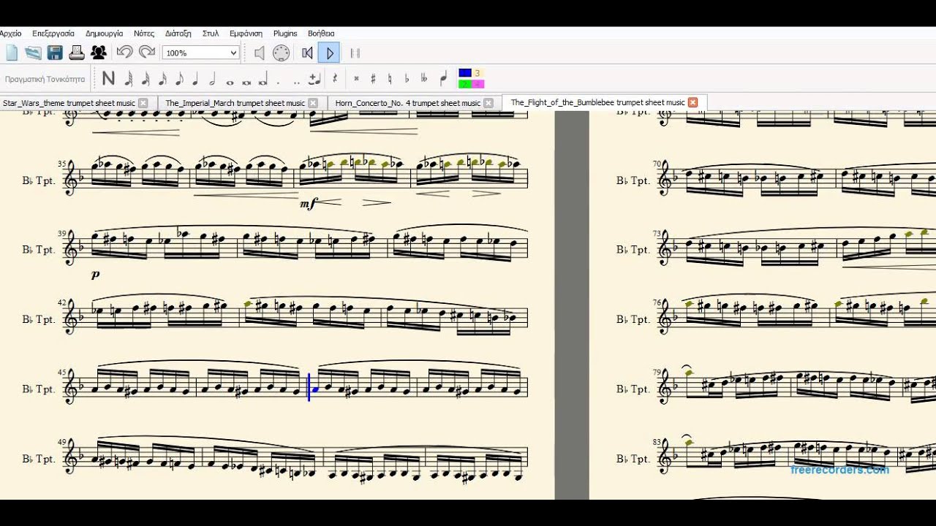
Task: Select the eighth note duration
Action: point(179,79)
